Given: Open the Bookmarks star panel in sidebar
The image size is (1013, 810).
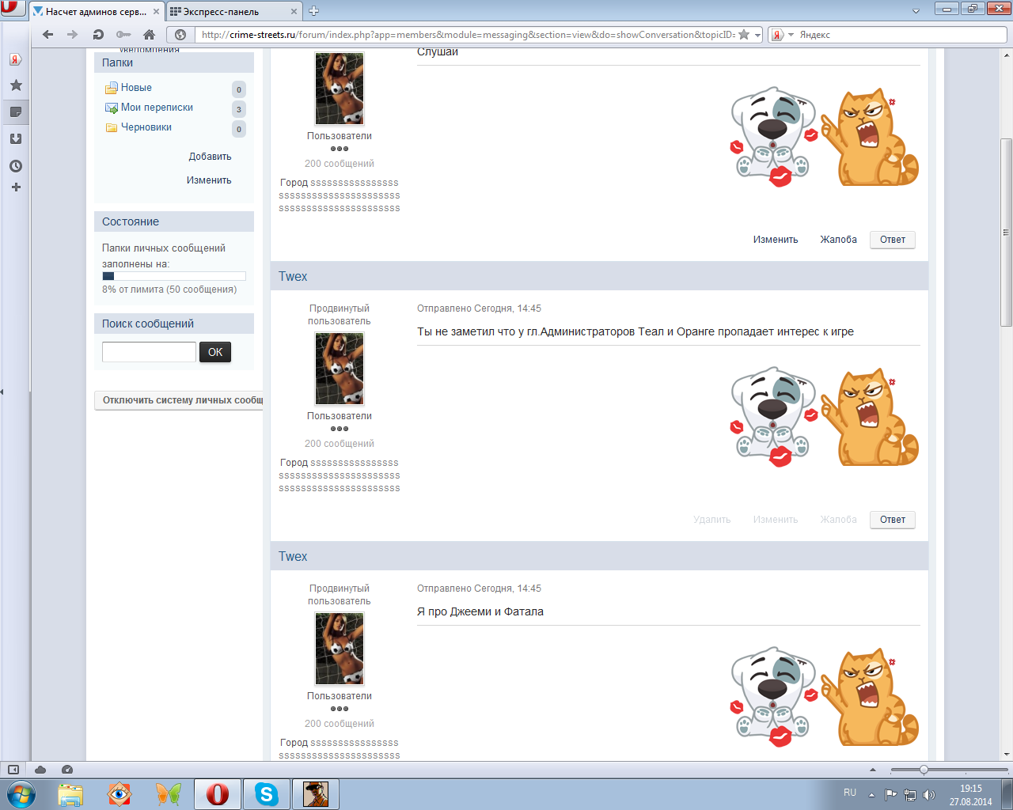Looking at the screenshot, I should (15, 85).
